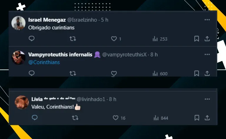Open more options for Vampyroteuthis tweet

click(x=207, y=55)
